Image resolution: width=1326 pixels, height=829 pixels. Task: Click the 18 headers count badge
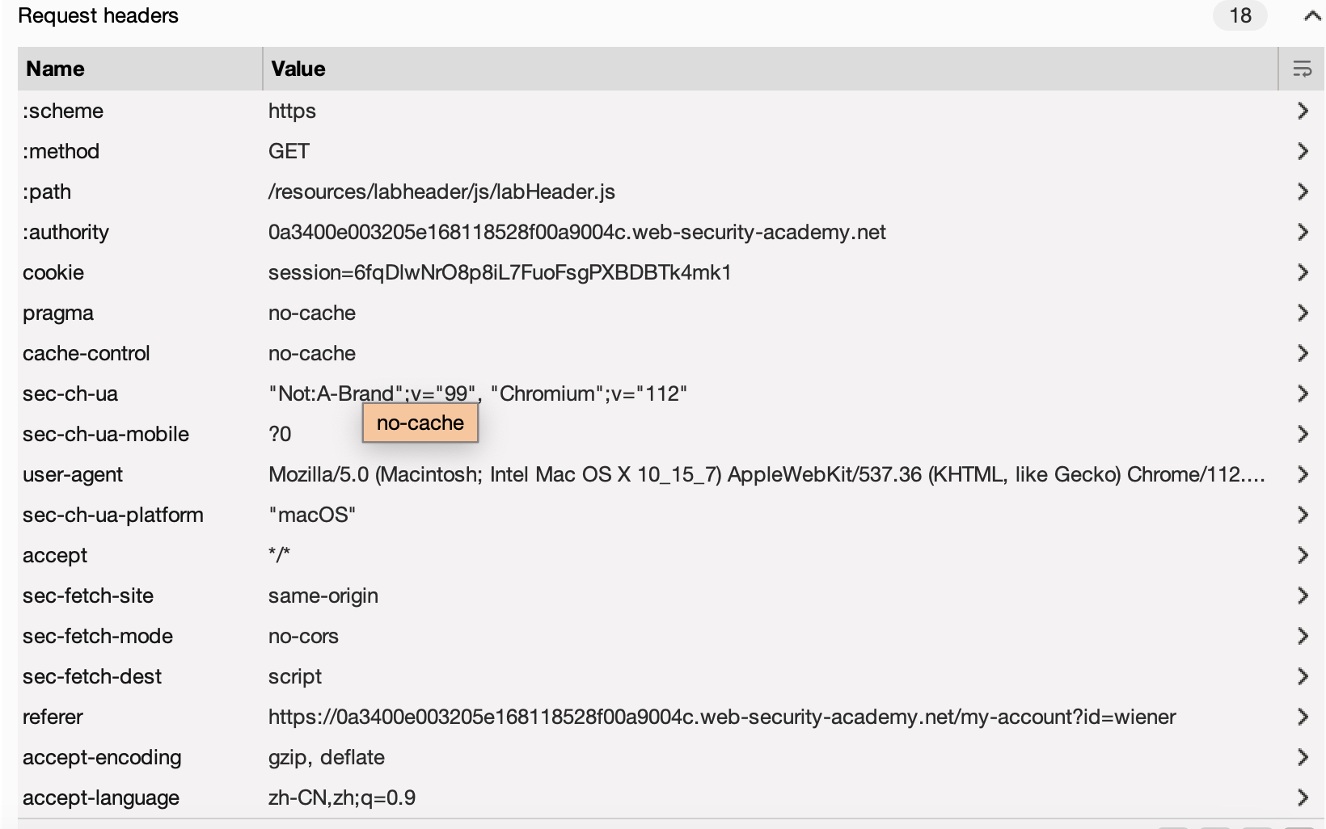click(1239, 16)
